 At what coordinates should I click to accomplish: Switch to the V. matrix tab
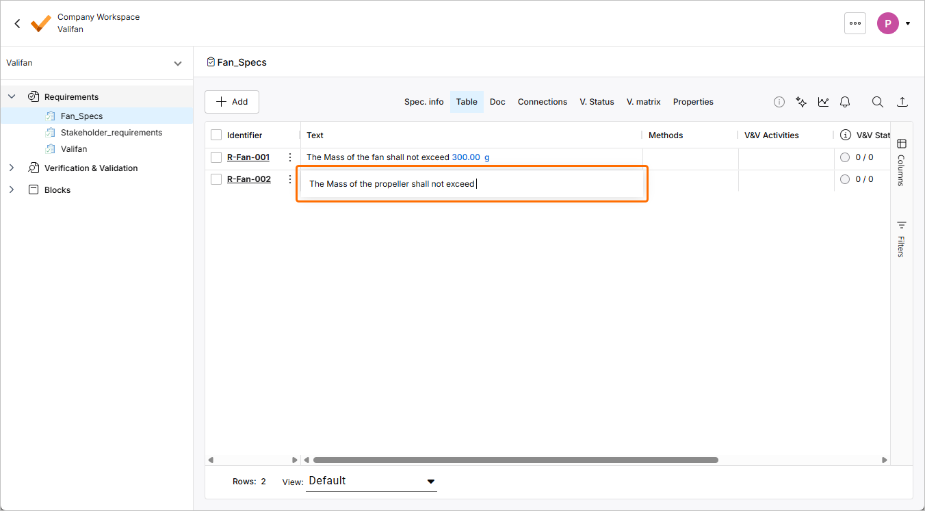[x=644, y=102]
